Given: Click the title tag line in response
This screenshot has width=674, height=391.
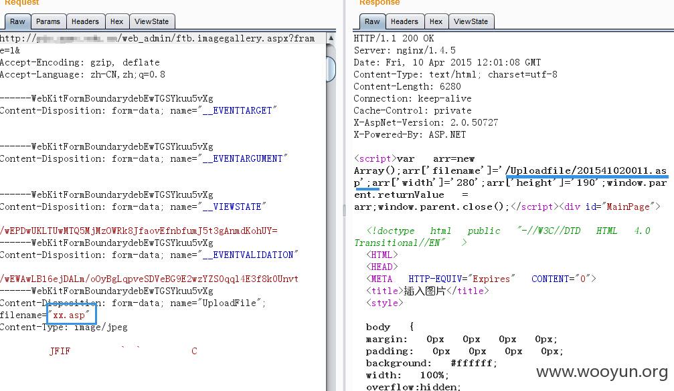Looking at the screenshot, I should pos(427,291).
